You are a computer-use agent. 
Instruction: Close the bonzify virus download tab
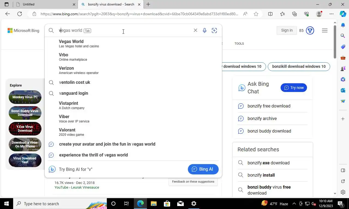click(139, 4)
